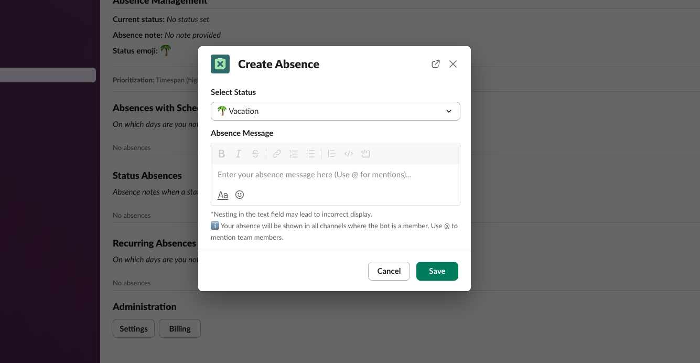Apply italic formatting in the editor
The image size is (700, 363).
pos(239,154)
